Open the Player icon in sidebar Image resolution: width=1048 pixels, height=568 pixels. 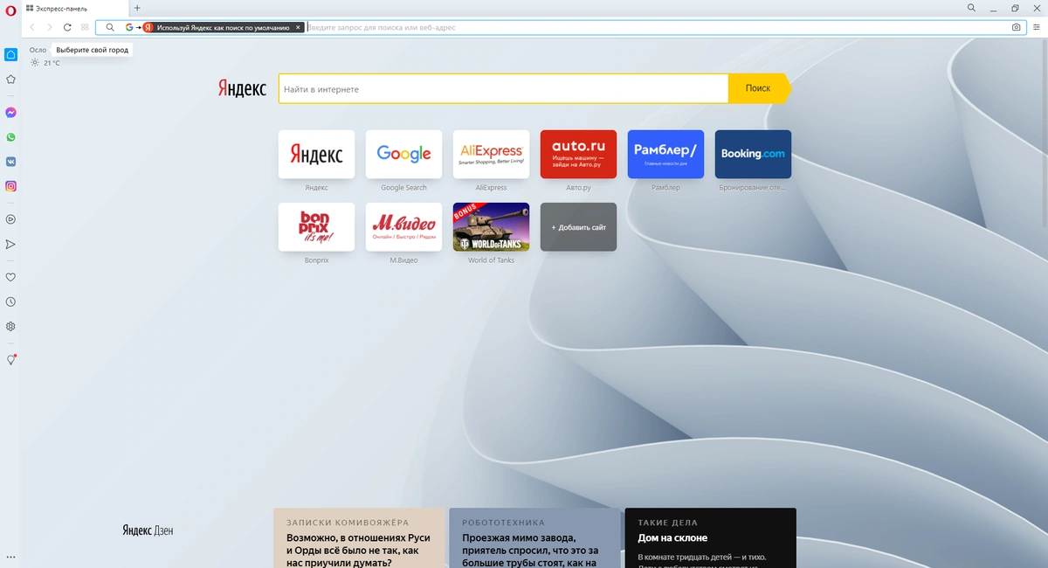tap(10, 219)
